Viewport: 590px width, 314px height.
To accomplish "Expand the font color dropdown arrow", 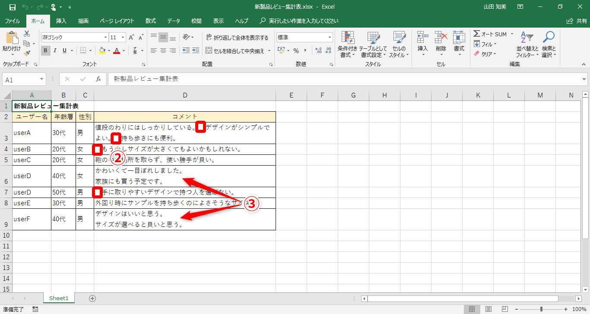I will click(124, 50).
